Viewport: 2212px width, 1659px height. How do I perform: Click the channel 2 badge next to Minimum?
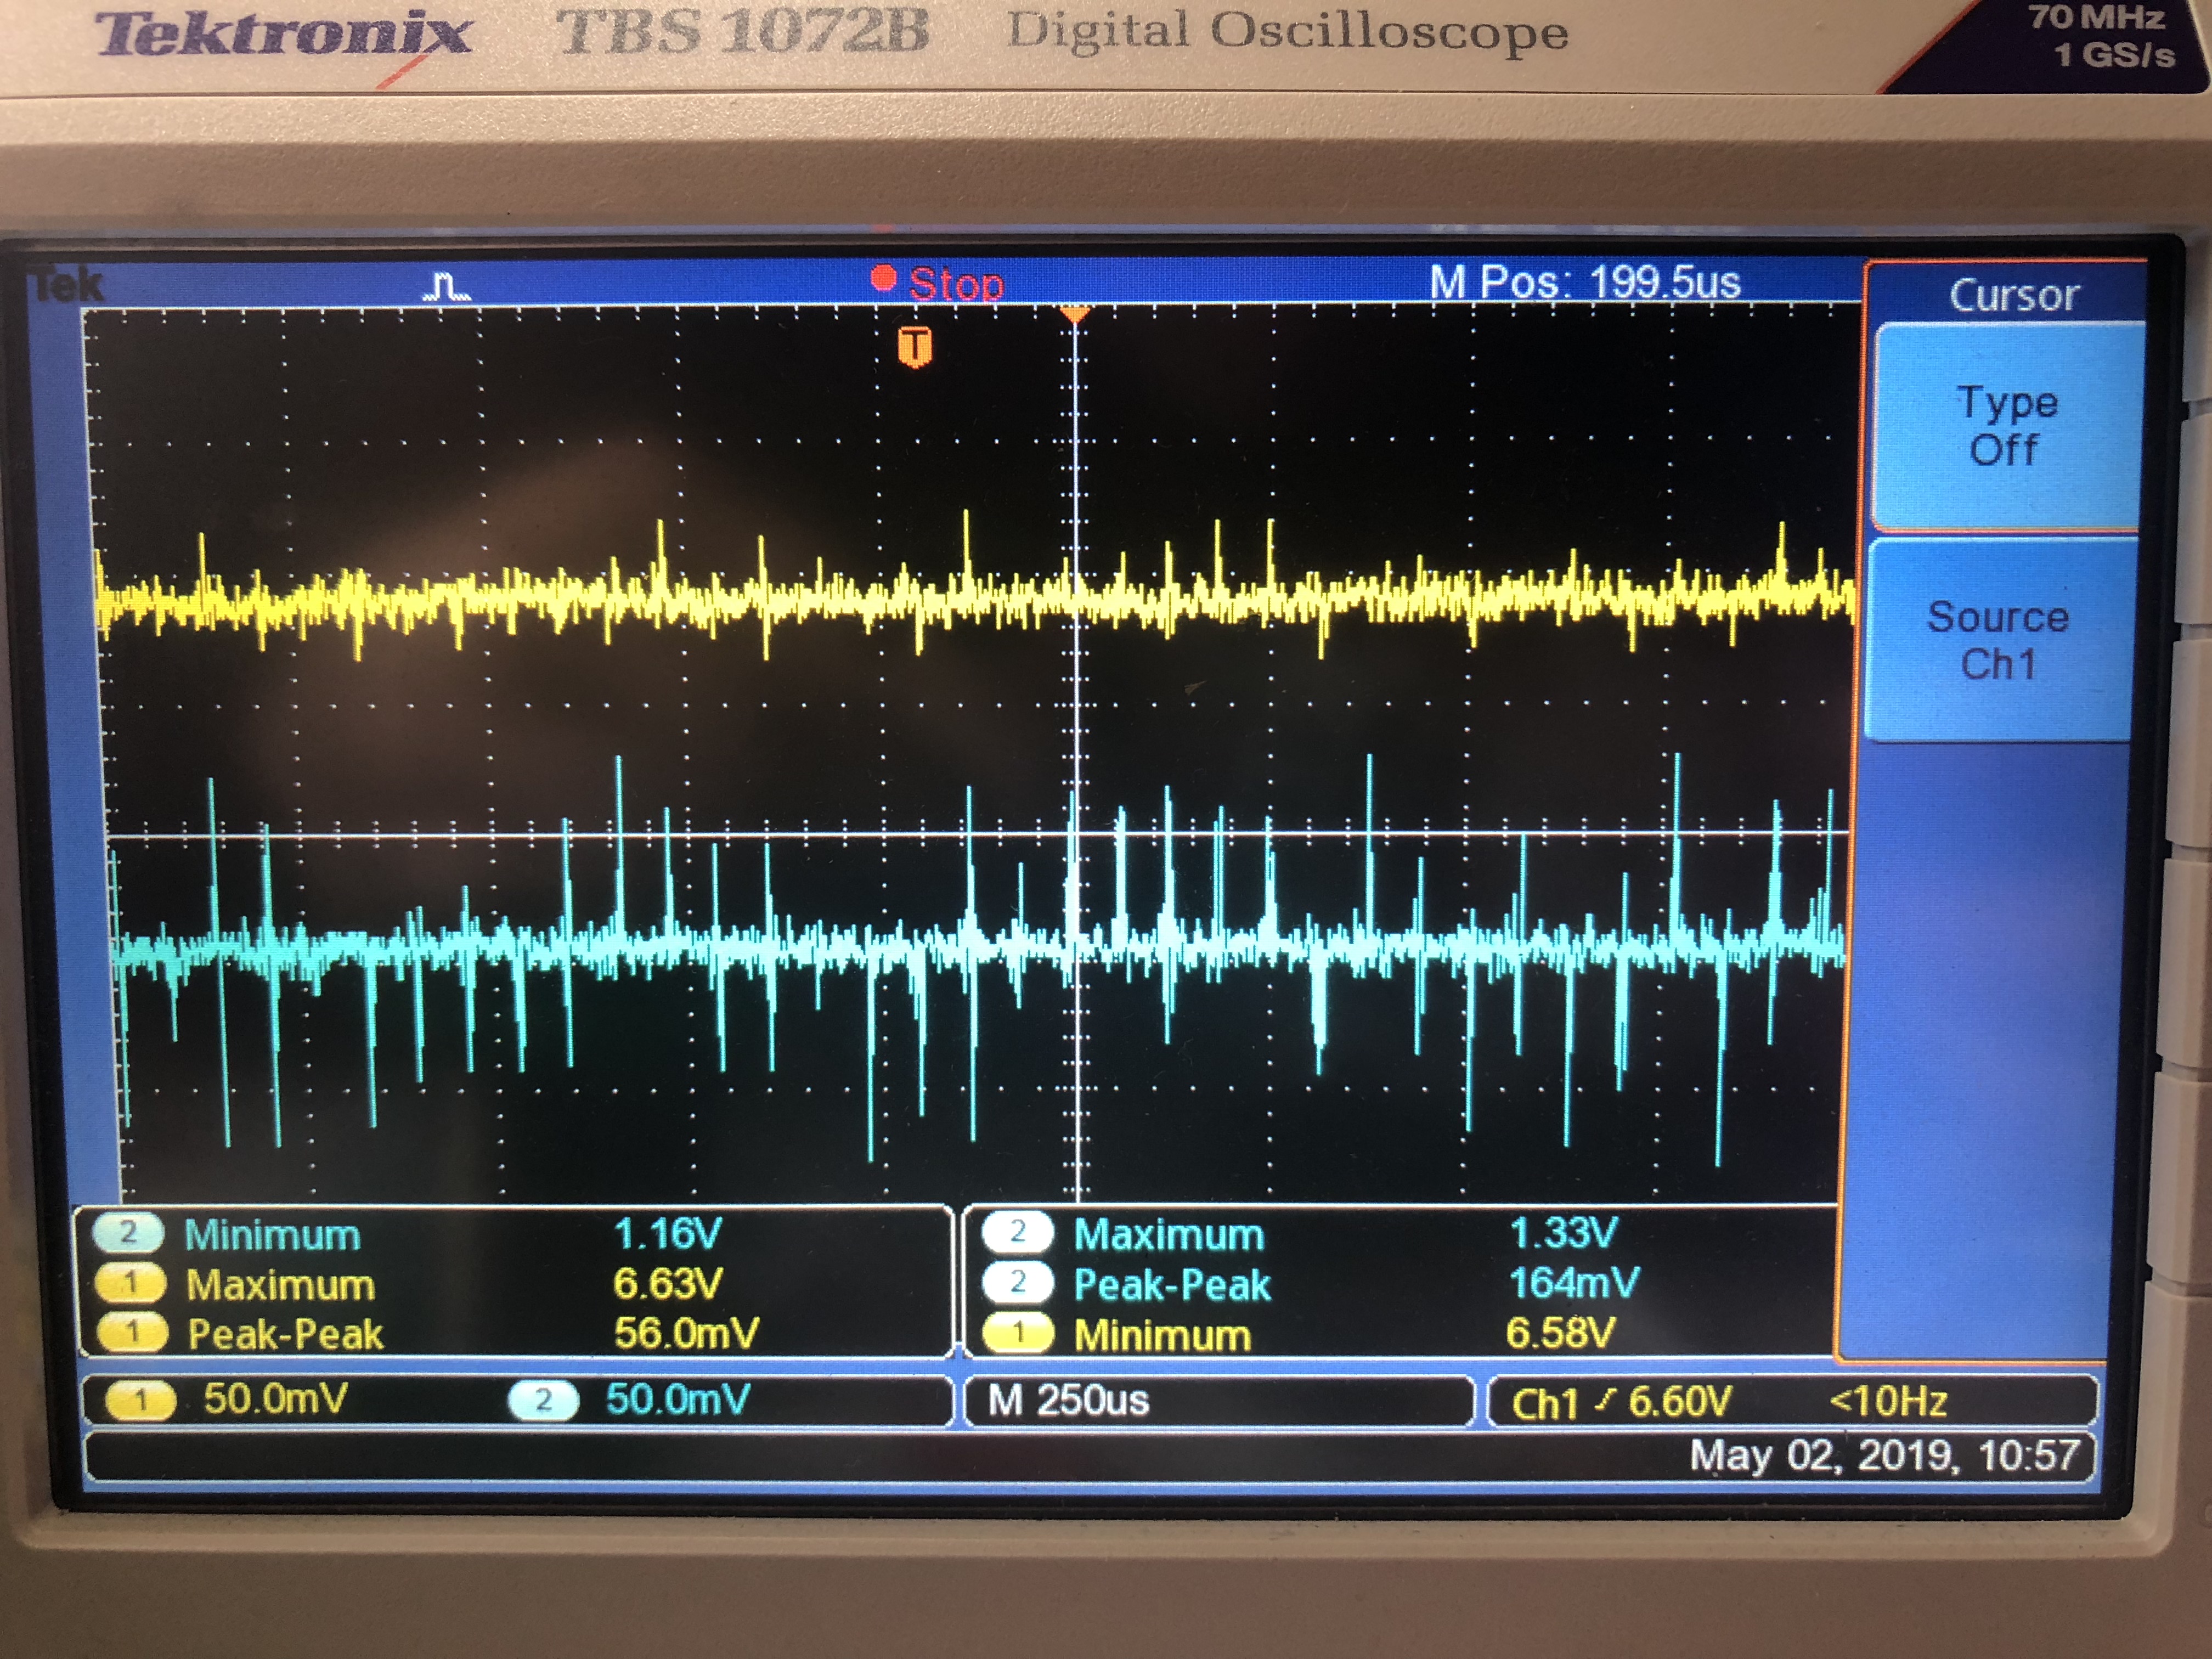(x=128, y=1233)
